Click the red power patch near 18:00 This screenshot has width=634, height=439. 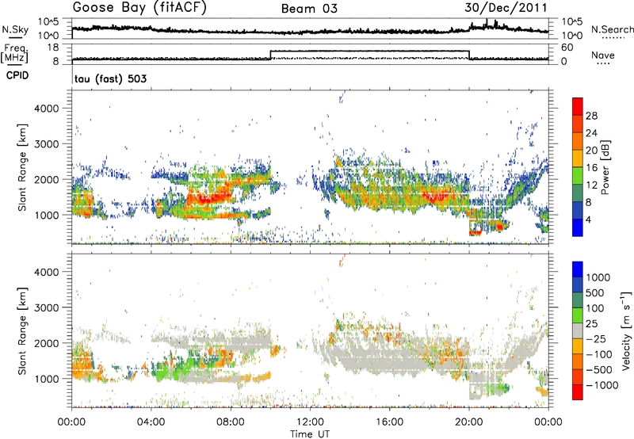[436, 196]
